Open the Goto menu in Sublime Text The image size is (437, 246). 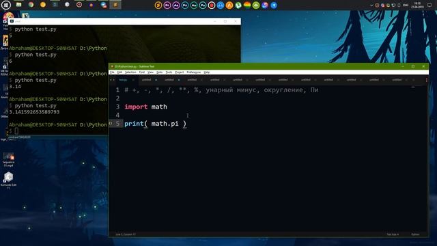coord(159,72)
